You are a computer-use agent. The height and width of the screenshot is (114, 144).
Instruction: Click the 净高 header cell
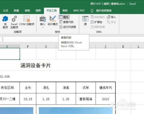coord(66,88)
